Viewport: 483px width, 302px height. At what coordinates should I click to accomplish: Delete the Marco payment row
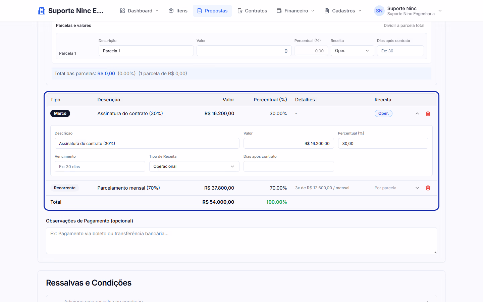[428, 113]
